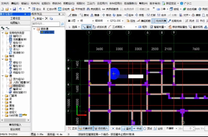Open the 文件(F) menu

pos(5,3)
